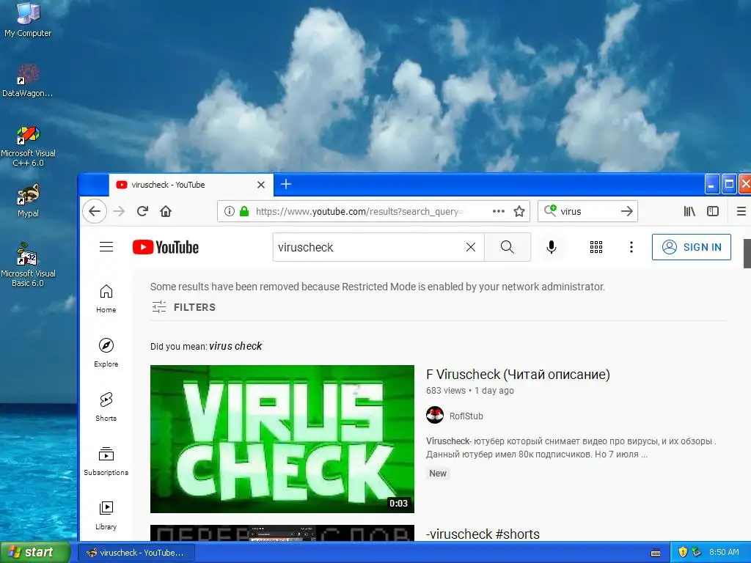Open 'F Viruscheck (Читай описание)' video title
Viewport: 751px width, 563px height.
click(518, 375)
